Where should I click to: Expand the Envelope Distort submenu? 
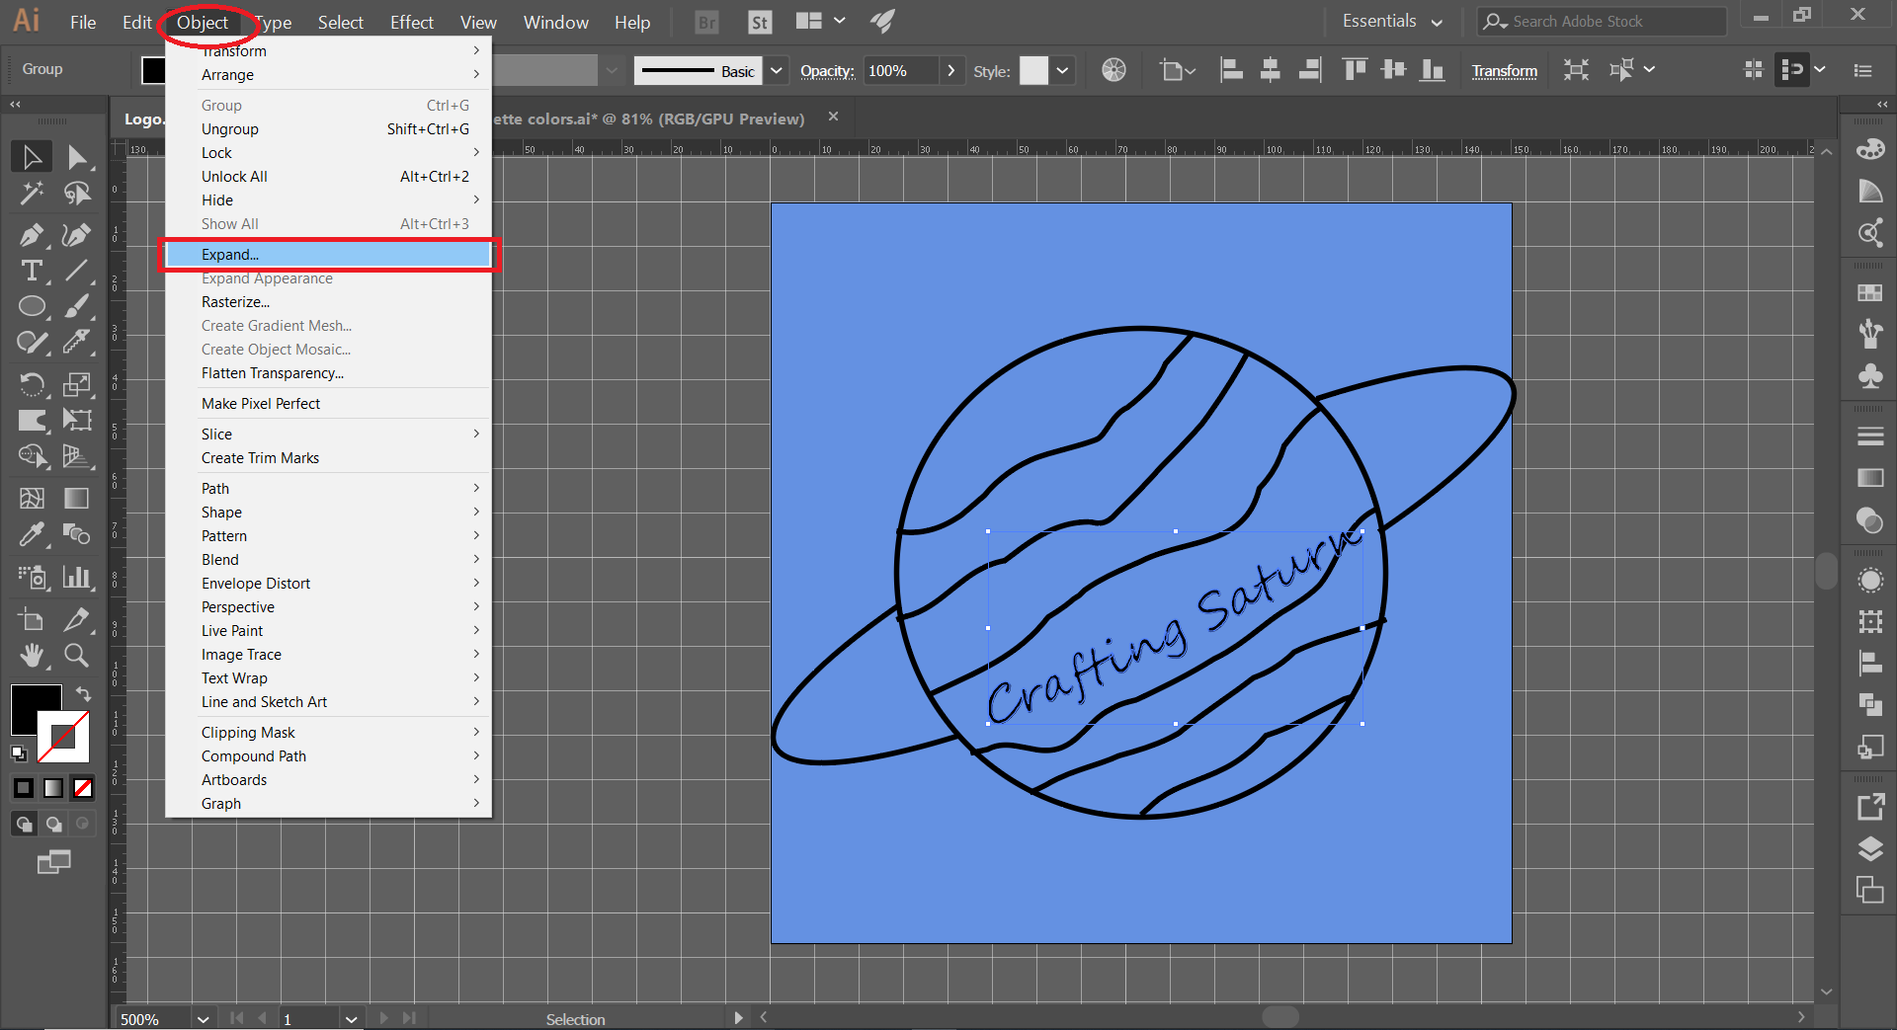[328, 584]
